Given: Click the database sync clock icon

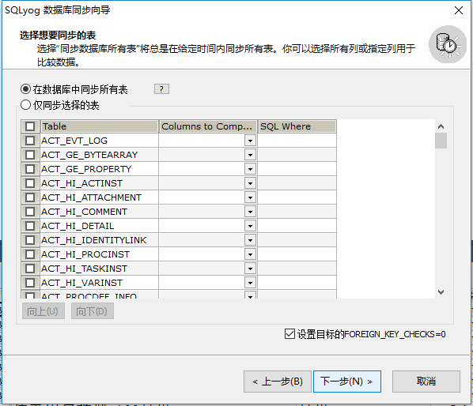Looking at the screenshot, I should click(448, 44).
